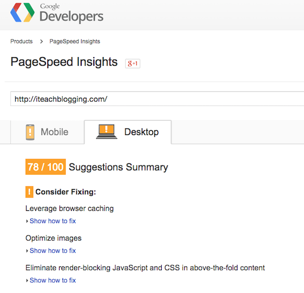The width and height of the screenshot is (304, 293).
Task: Open the Products breadcrumb link
Action: pos(22,42)
